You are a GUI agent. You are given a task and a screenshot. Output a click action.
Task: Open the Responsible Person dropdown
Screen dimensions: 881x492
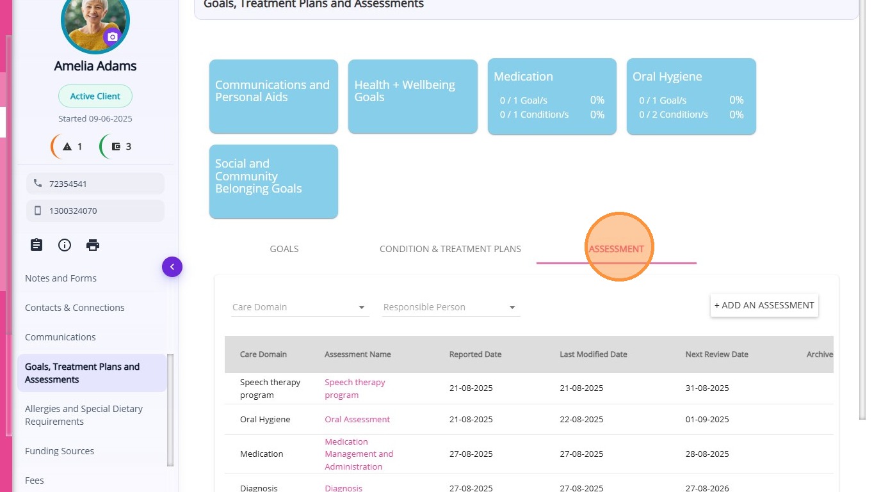pyautogui.click(x=450, y=307)
